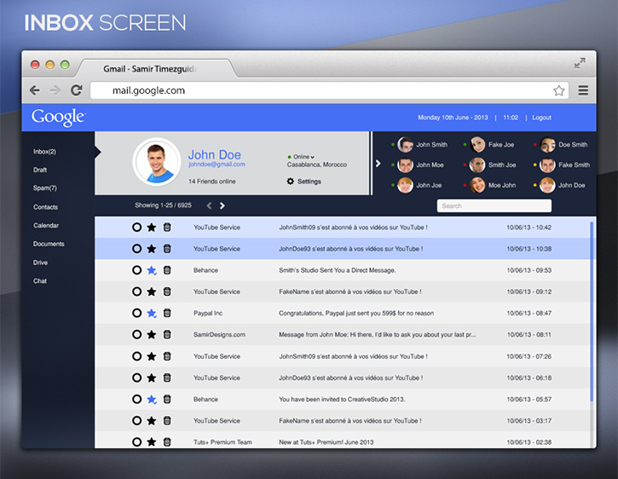The image size is (618, 479).
Task: Click the Settings gear icon
Action: (291, 182)
